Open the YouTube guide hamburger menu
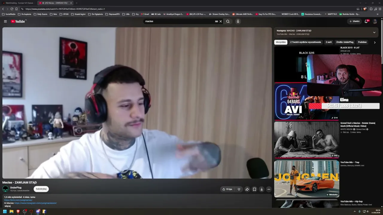The width and height of the screenshot is (383, 215). pos(5,21)
